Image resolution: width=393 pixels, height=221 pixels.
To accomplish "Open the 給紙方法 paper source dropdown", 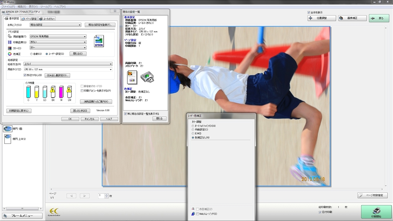I will click(68, 64).
